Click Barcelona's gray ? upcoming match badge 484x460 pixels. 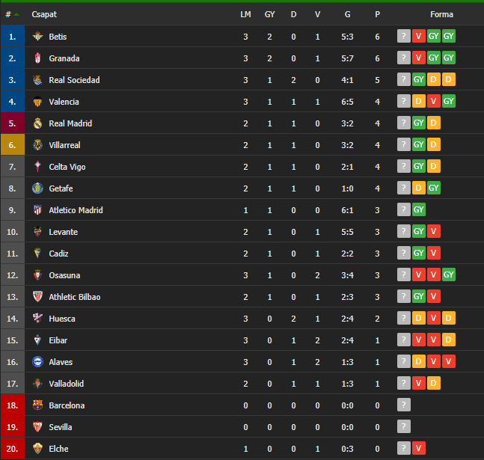click(404, 405)
